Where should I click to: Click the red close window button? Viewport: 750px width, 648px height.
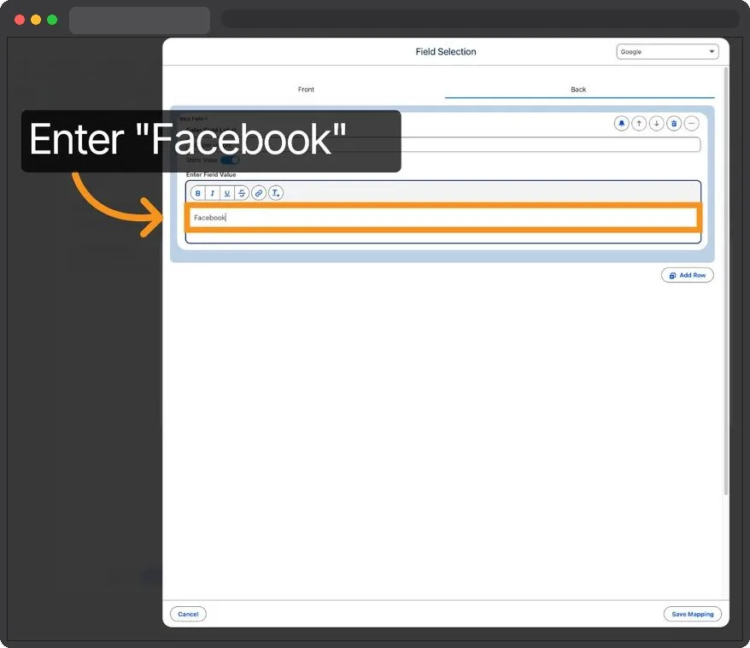coord(20,20)
